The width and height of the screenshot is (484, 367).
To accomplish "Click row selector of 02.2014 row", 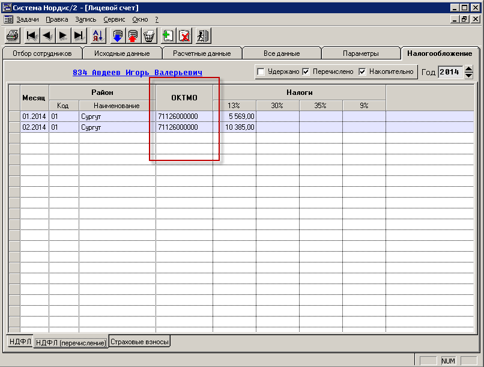I will point(14,127).
